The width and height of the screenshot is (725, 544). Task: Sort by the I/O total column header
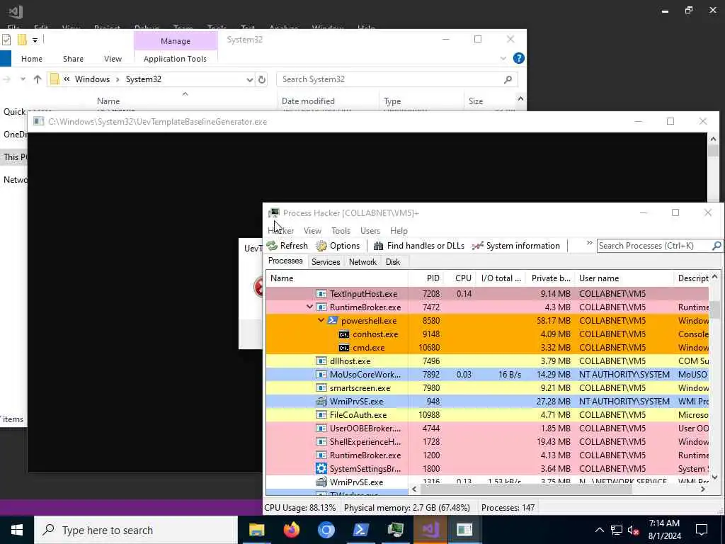tap(501, 278)
